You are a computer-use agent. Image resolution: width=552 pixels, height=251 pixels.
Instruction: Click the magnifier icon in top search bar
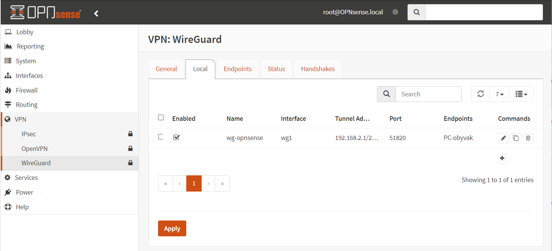(417, 12)
